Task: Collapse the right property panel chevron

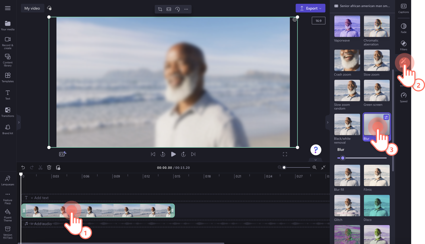Action: click(x=328, y=123)
